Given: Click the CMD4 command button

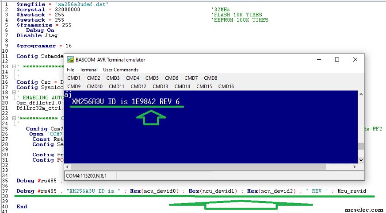Looking at the screenshot, I should coord(133,78).
